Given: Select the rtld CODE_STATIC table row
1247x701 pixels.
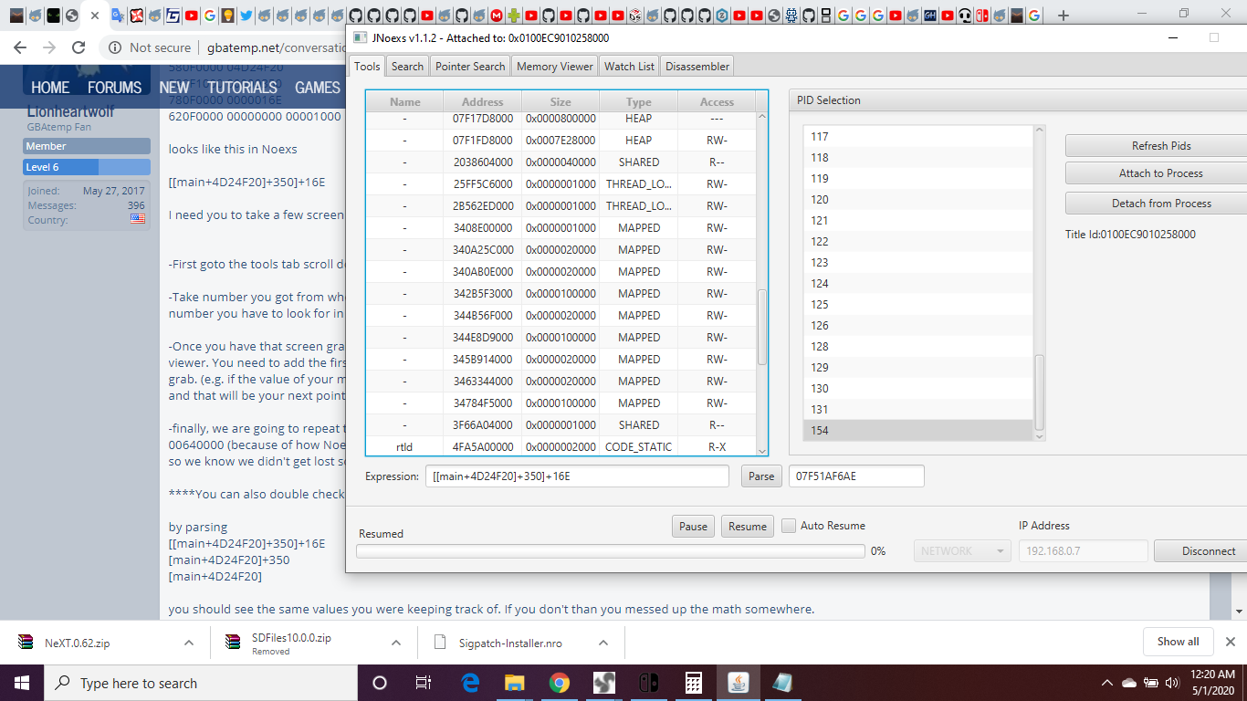Looking at the screenshot, I should click(x=561, y=446).
